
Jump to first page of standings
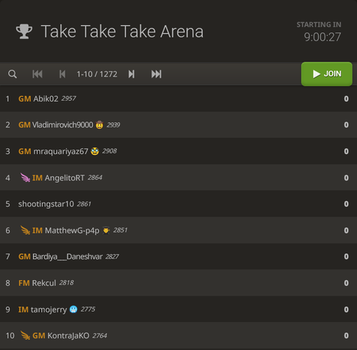[x=38, y=74]
